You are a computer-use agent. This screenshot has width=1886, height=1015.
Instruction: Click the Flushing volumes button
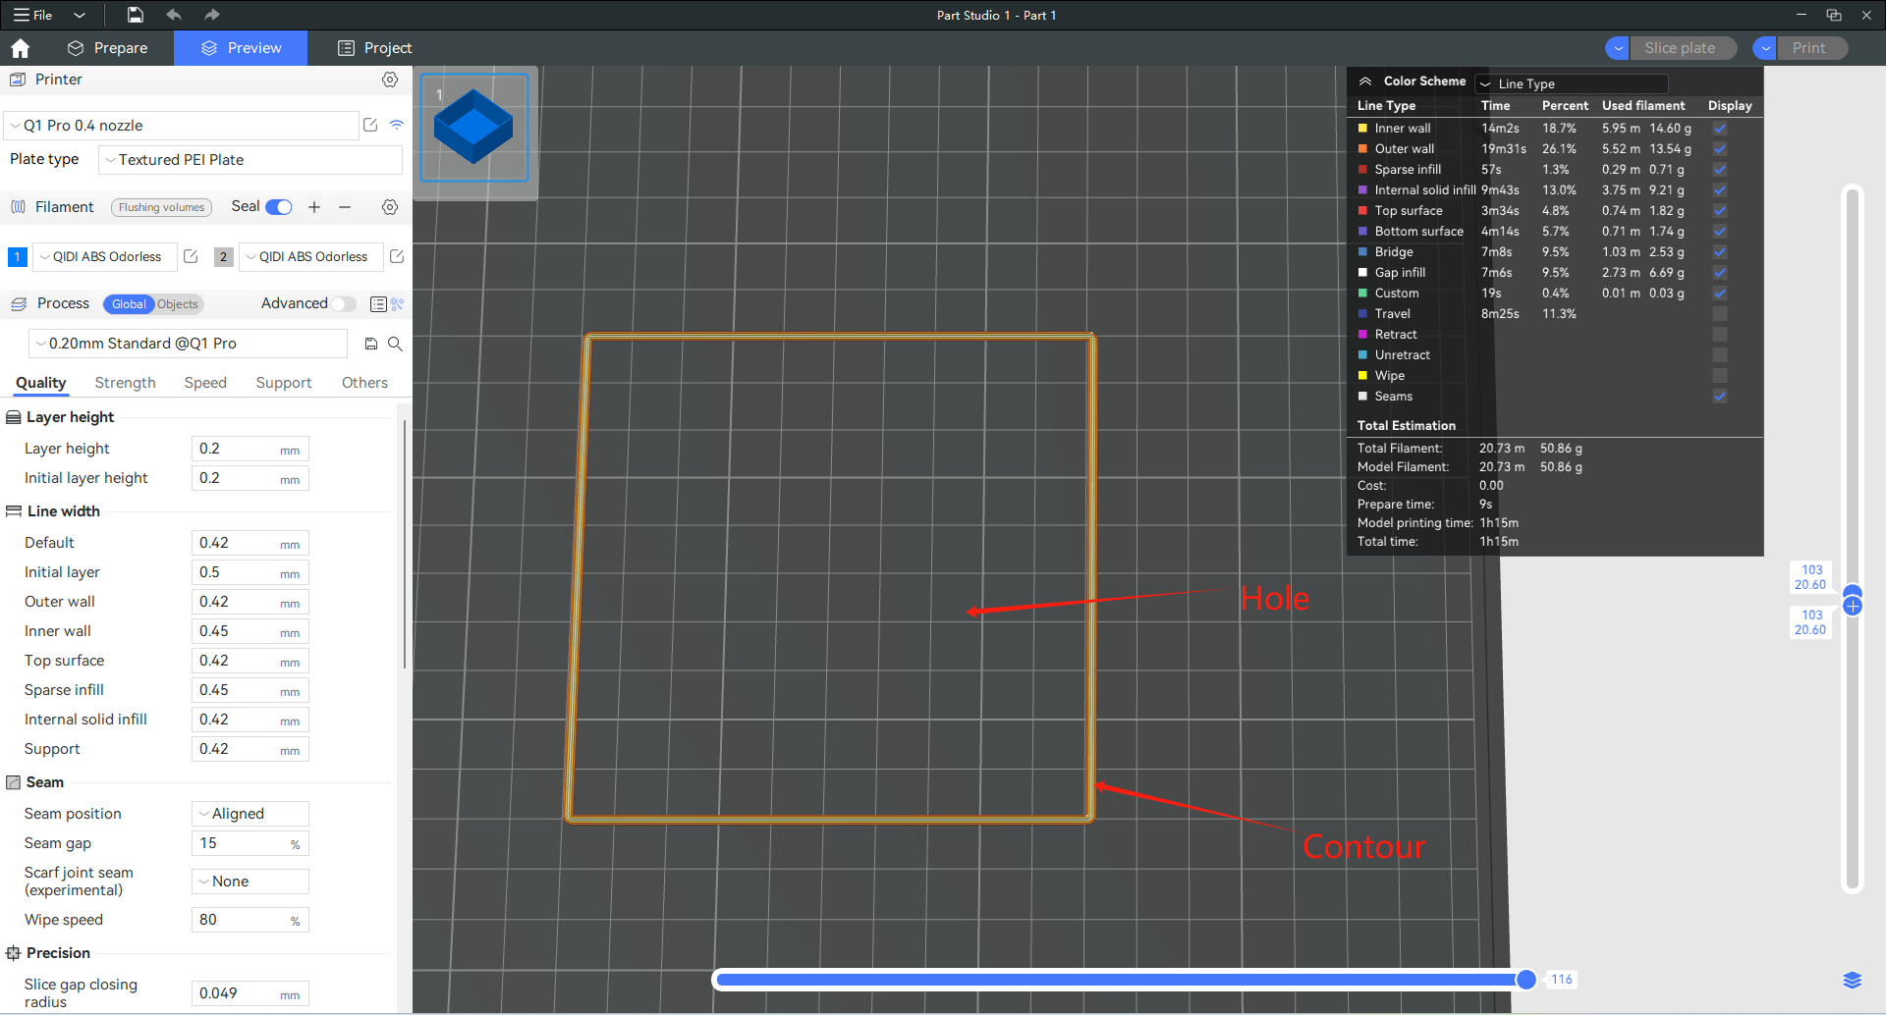162,207
